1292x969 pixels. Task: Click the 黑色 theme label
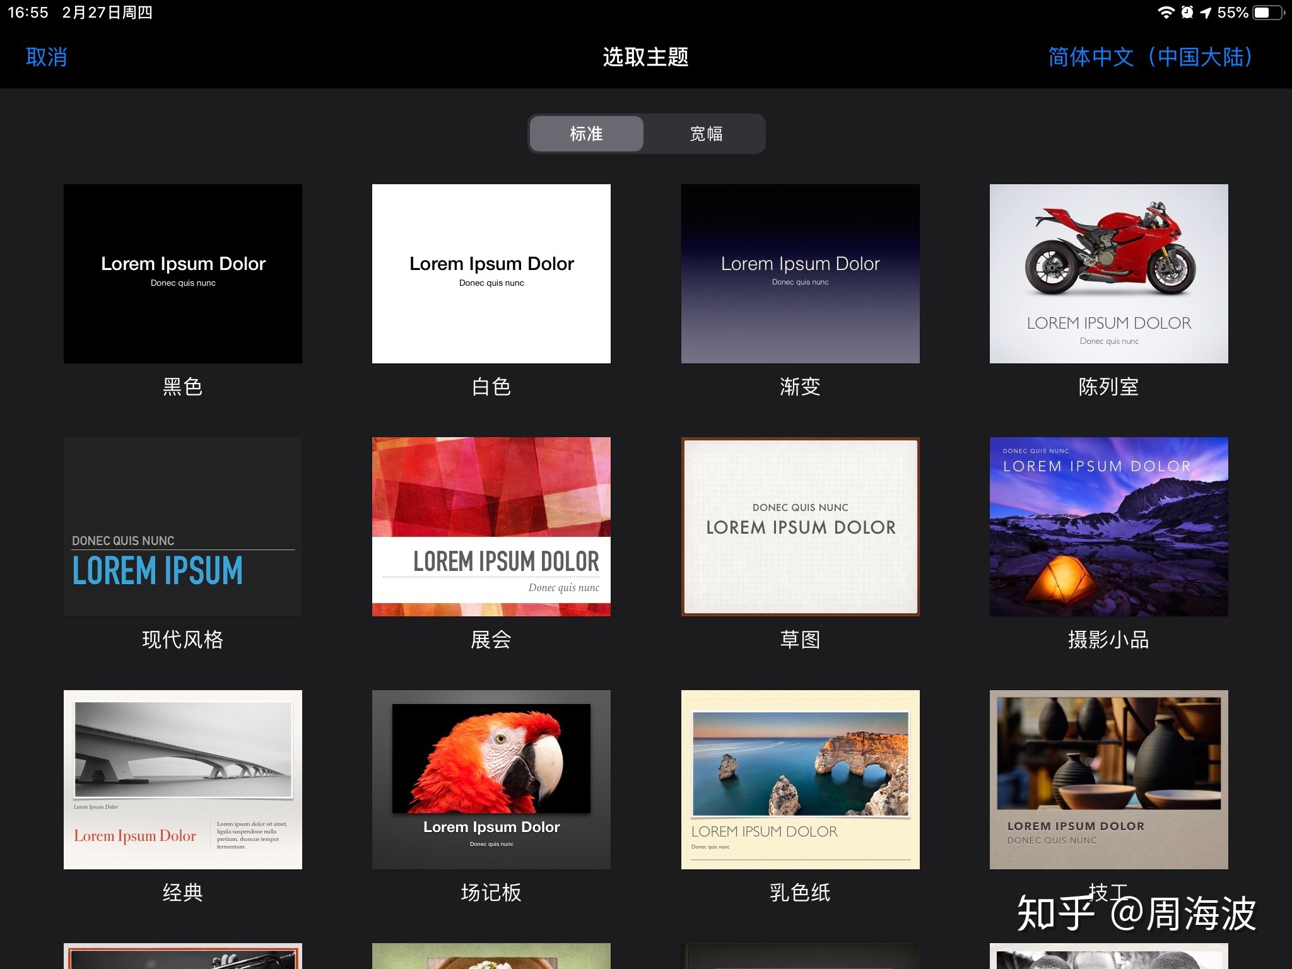point(183,387)
